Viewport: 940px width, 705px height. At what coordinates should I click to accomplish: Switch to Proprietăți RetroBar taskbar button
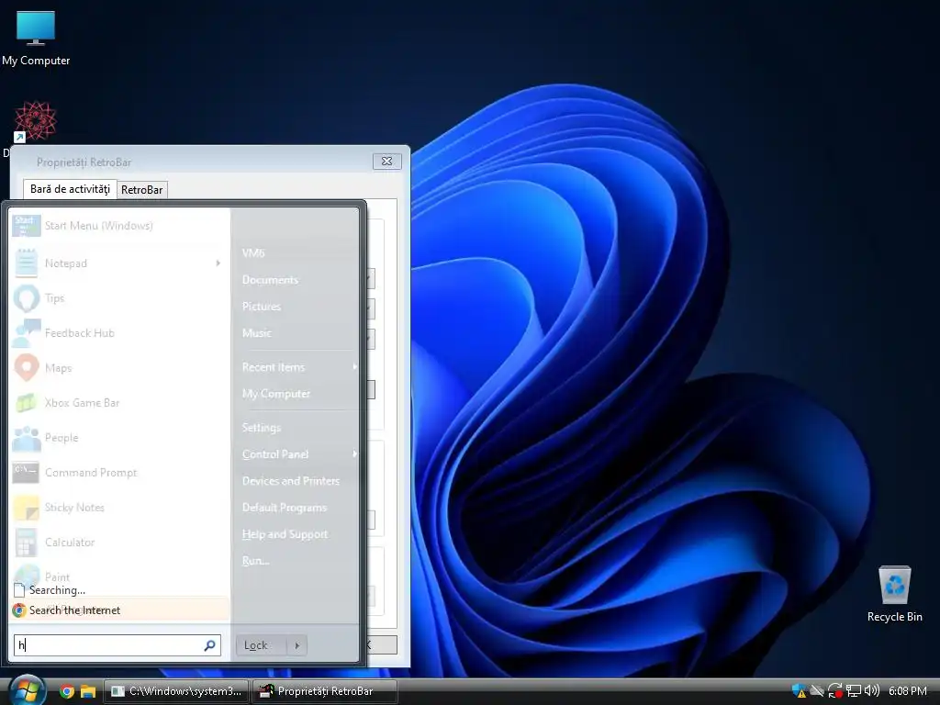324,691
